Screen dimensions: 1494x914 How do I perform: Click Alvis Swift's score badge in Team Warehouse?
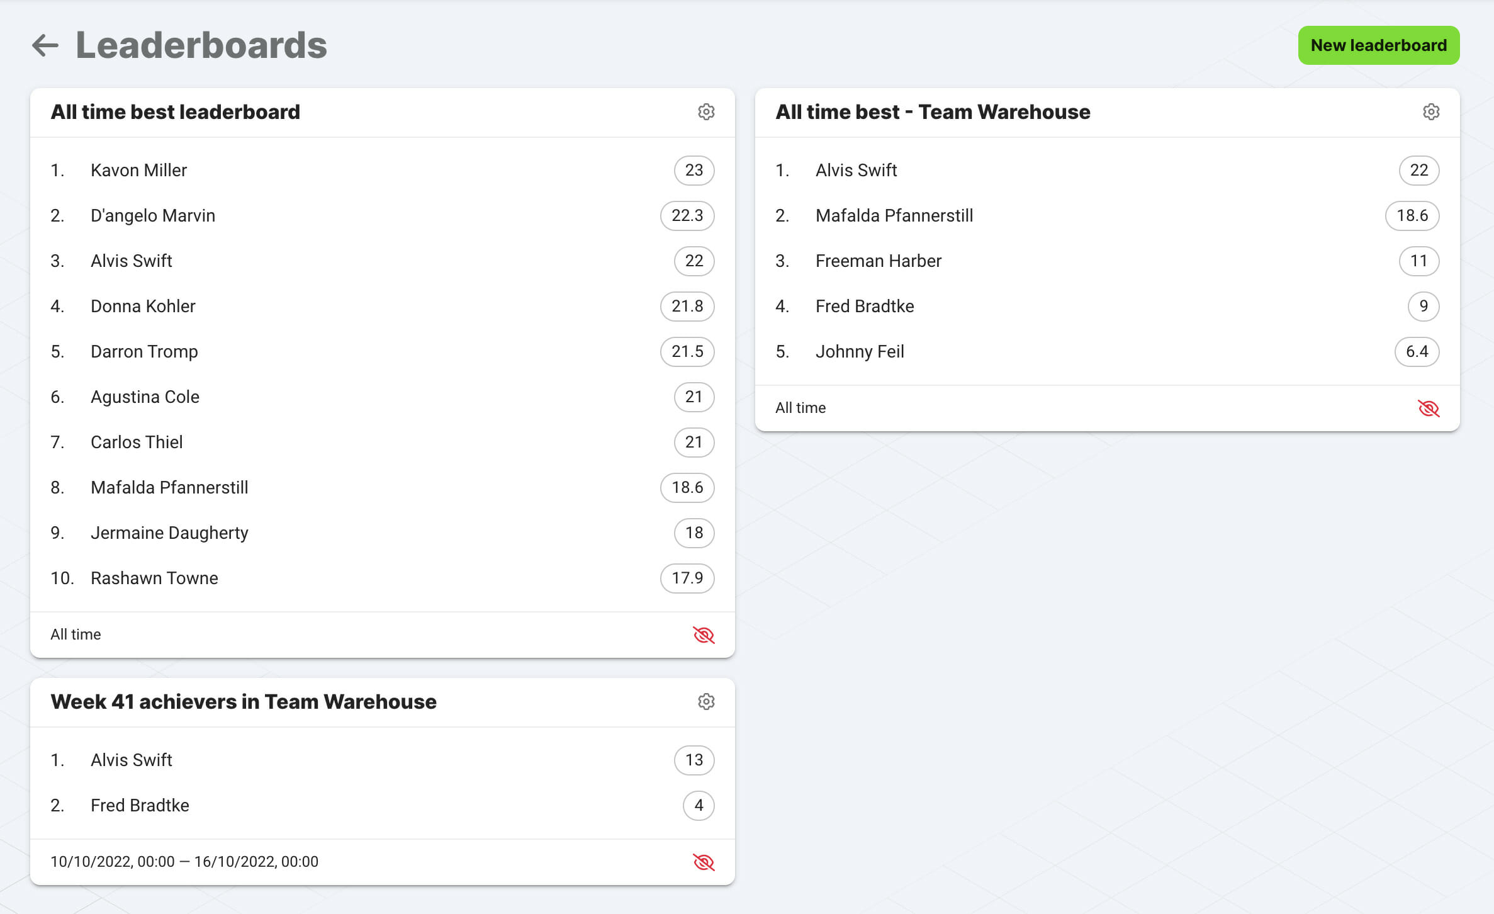click(1418, 170)
